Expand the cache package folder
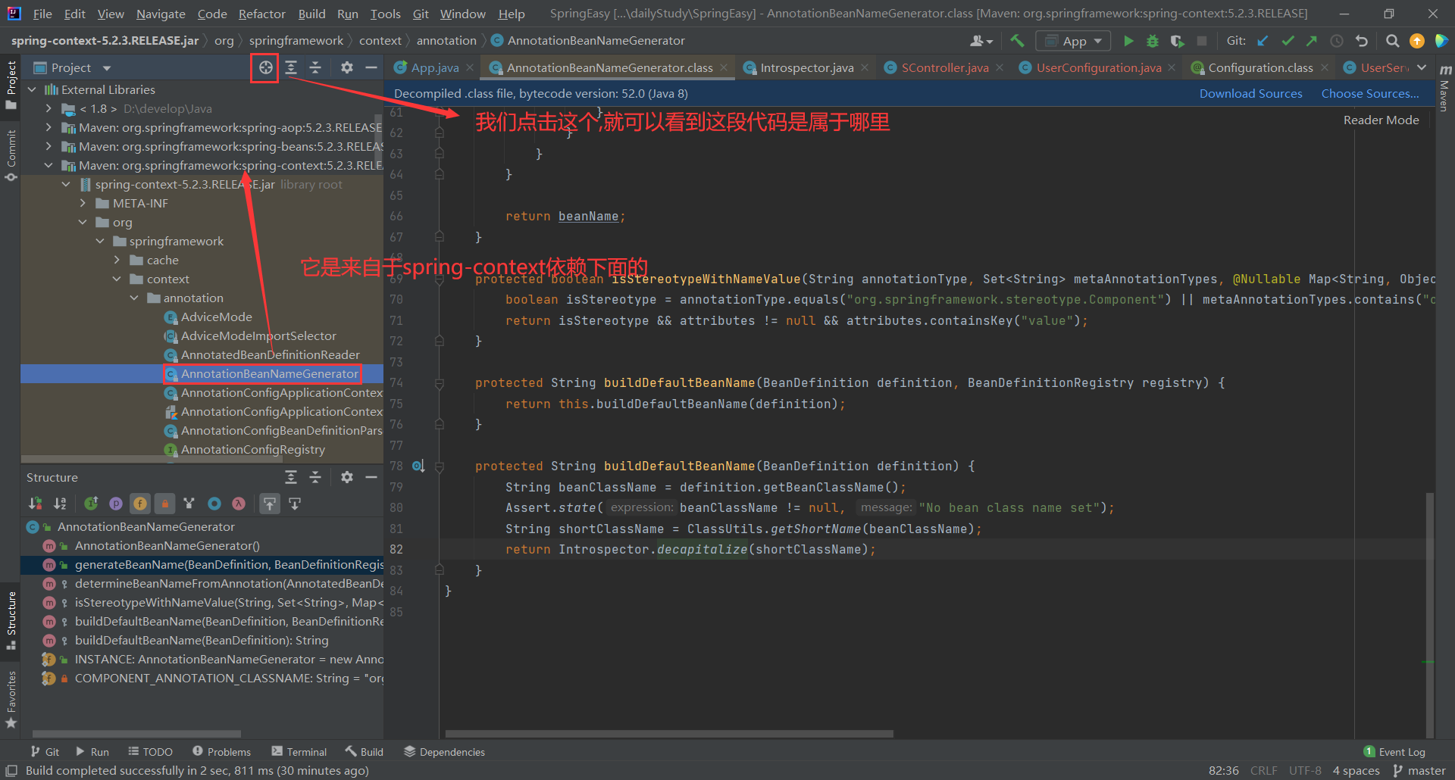Image resolution: width=1455 pixels, height=780 pixels. pyautogui.click(x=117, y=260)
